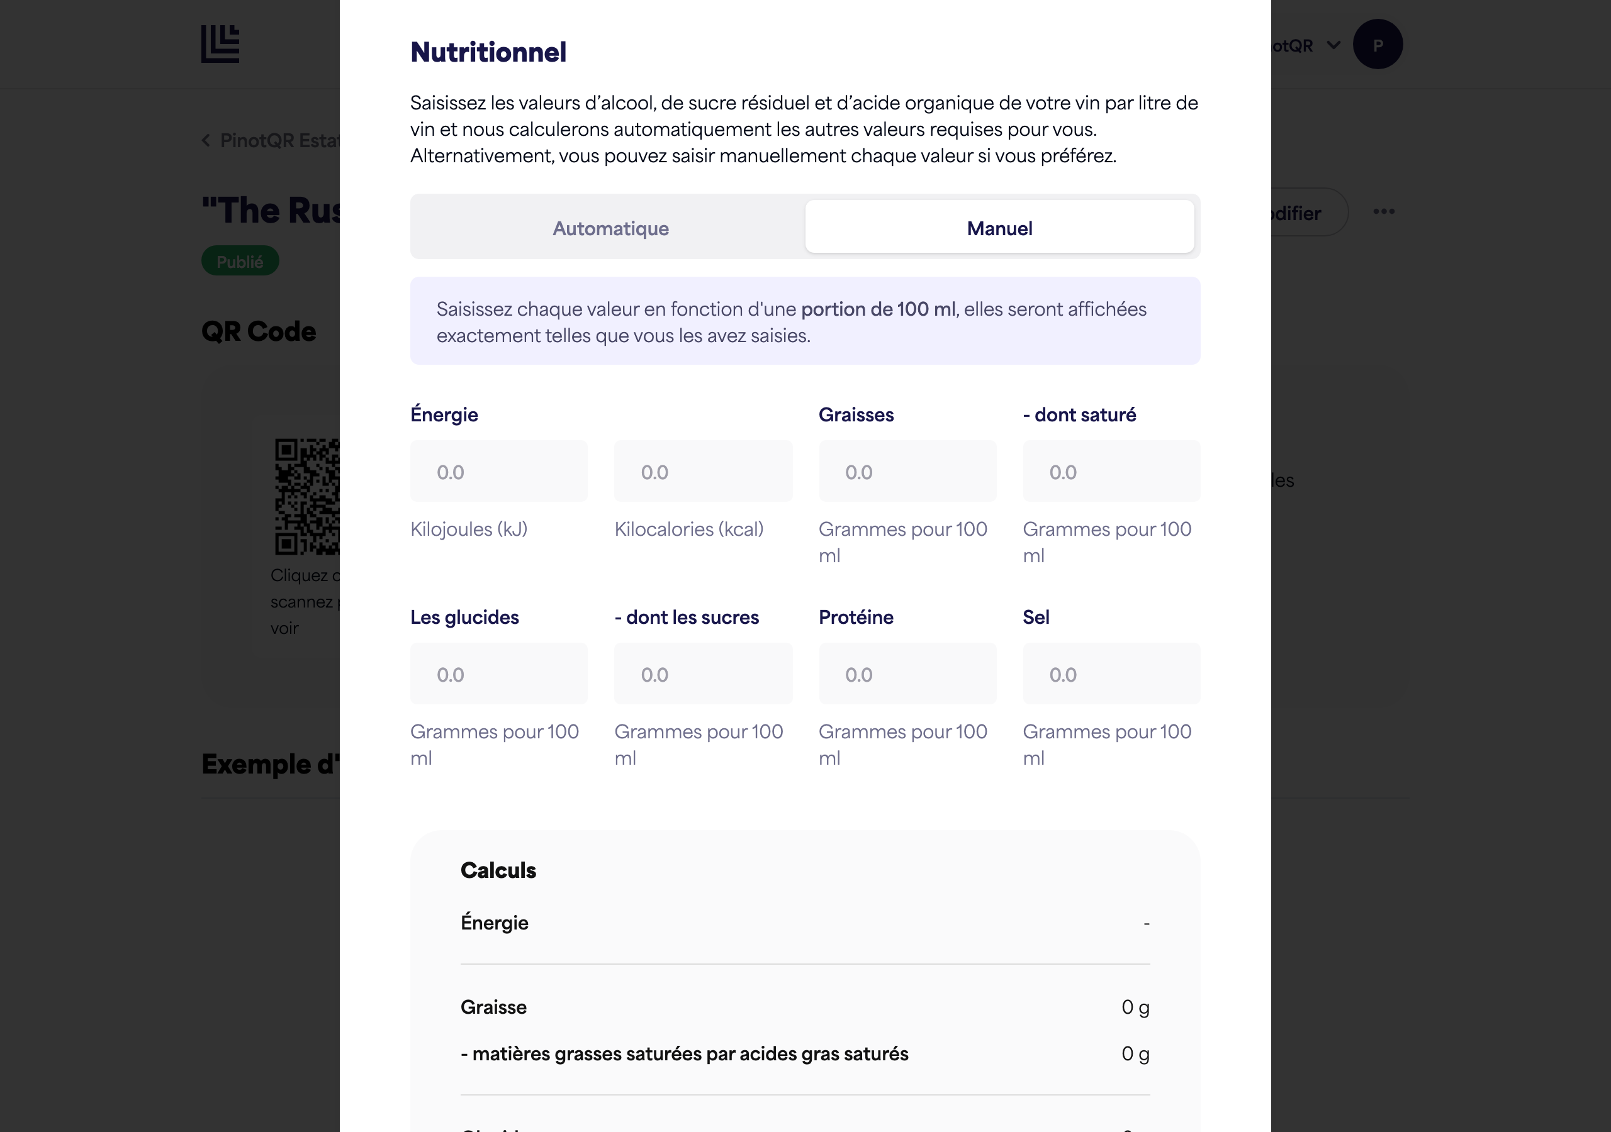Click the Protéine input field
The height and width of the screenshot is (1132, 1611).
tap(907, 674)
